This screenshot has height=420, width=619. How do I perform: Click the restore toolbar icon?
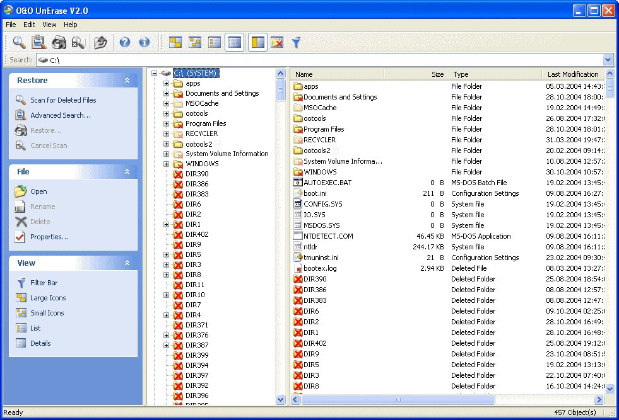tap(59, 42)
